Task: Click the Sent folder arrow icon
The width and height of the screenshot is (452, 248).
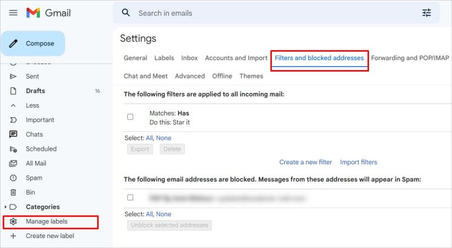Action: (13, 77)
